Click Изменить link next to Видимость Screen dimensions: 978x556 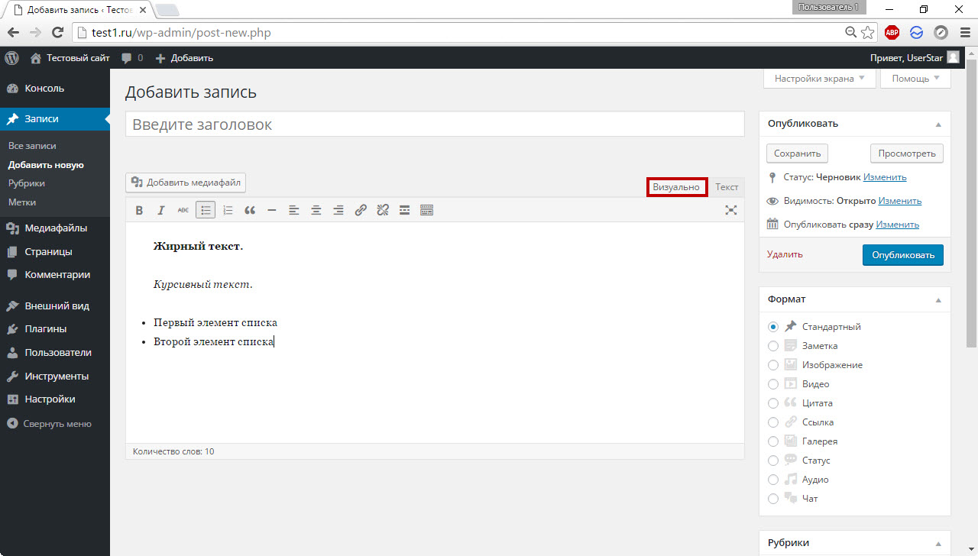pos(899,201)
